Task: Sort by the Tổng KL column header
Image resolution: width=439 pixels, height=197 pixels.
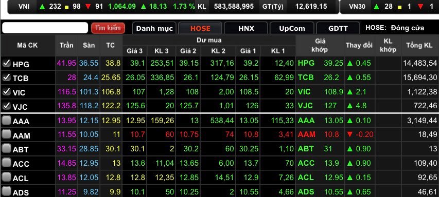Action: (x=419, y=45)
